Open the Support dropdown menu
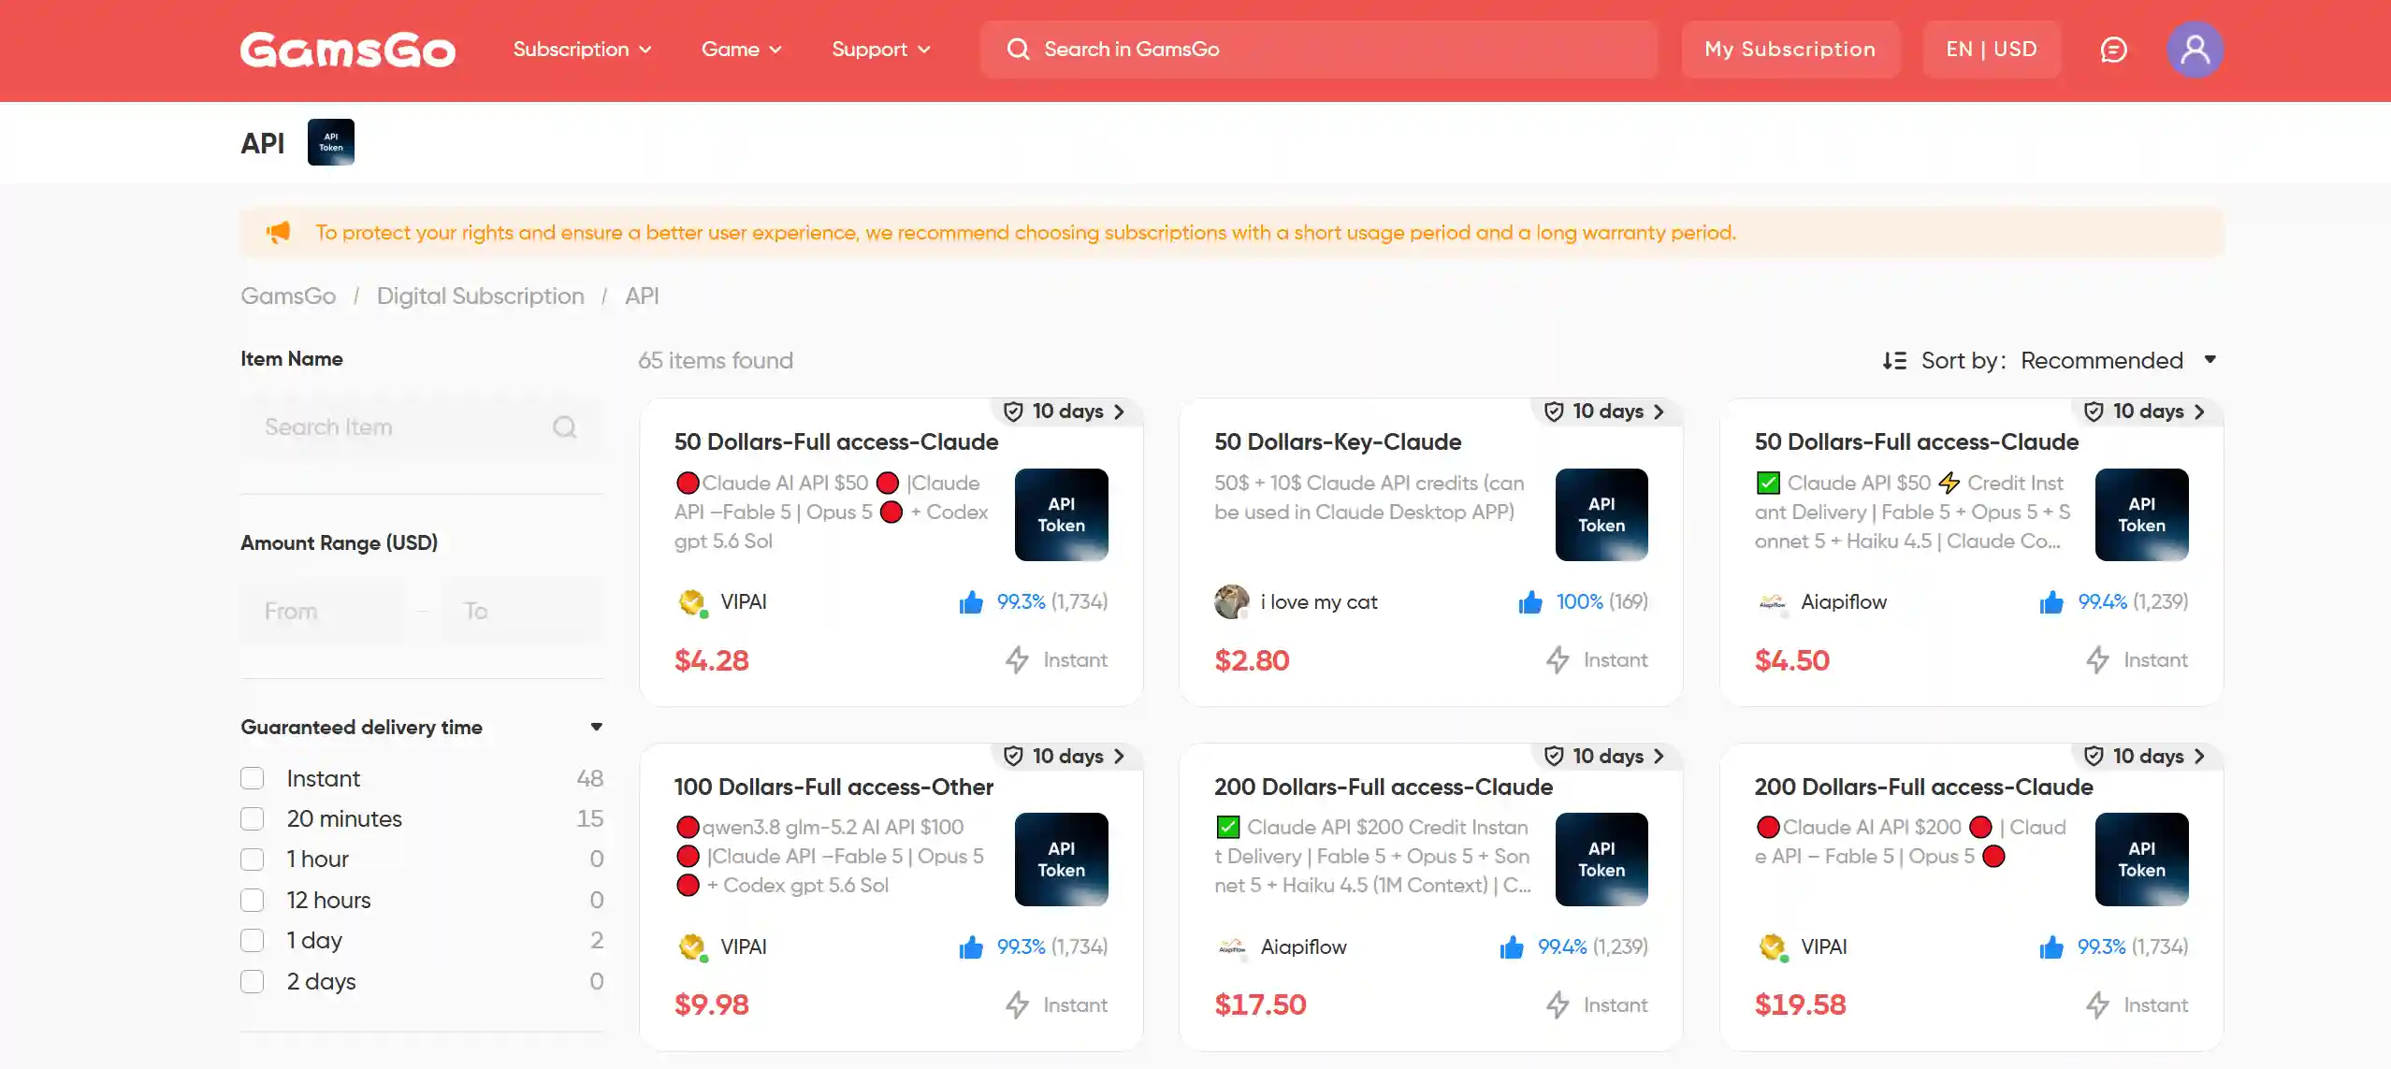Image resolution: width=2391 pixels, height=1069 pixels. point(881,50)
